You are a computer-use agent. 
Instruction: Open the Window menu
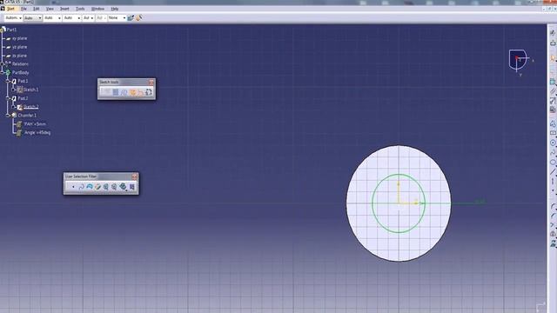97,9
